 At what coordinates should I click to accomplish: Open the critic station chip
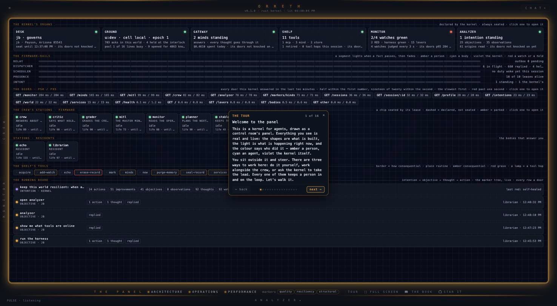click(62, 123)
